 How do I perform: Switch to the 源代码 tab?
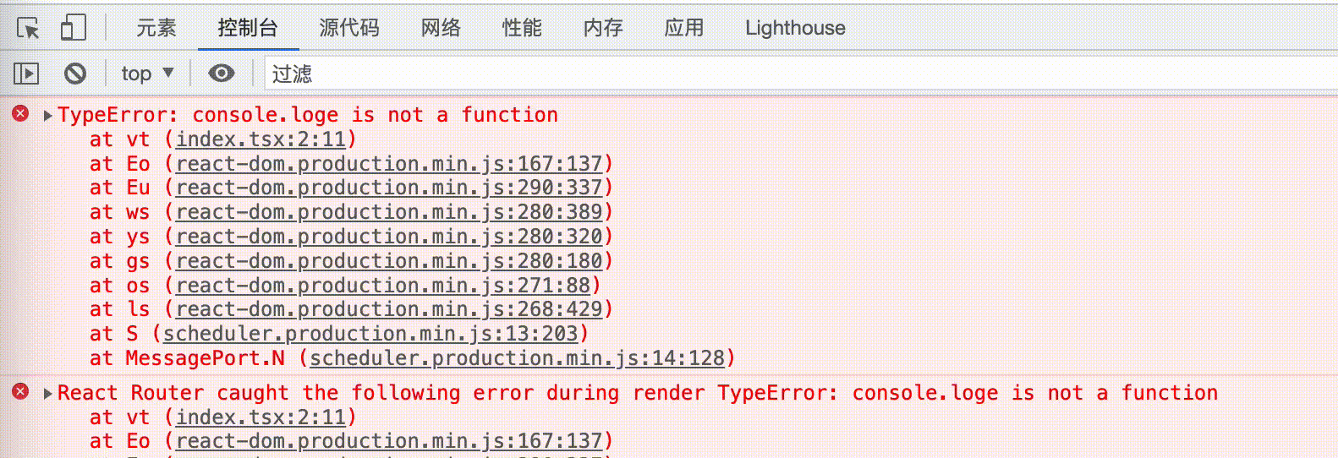coord(349,28)
